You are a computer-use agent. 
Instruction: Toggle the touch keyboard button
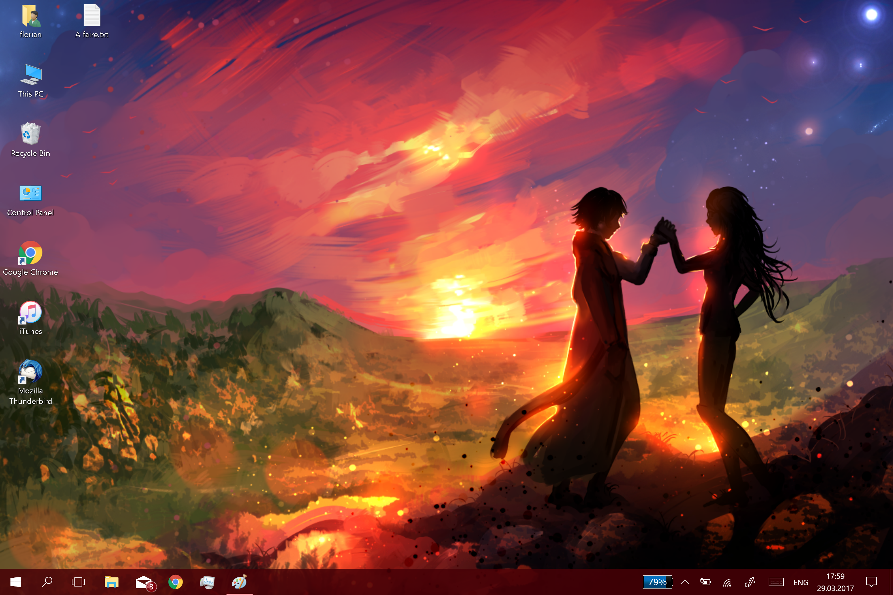tap(776, 582)
